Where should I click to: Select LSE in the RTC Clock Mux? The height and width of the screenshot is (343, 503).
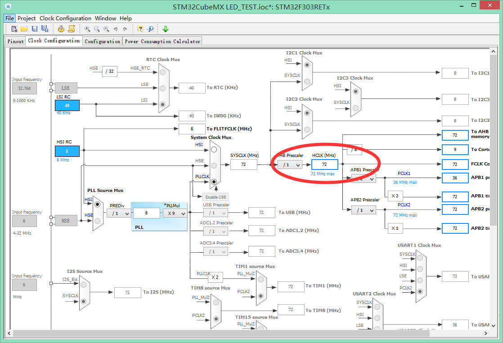click(162, 88)
